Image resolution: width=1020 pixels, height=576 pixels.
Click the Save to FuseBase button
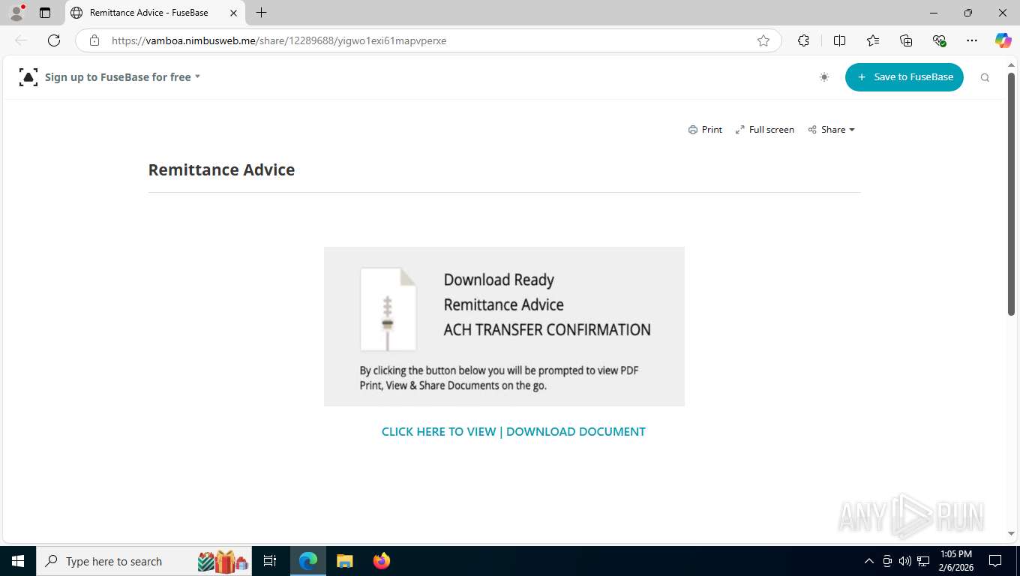[904, 77]
